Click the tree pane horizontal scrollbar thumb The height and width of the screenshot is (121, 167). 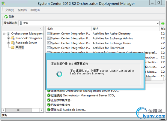[18, 110]
